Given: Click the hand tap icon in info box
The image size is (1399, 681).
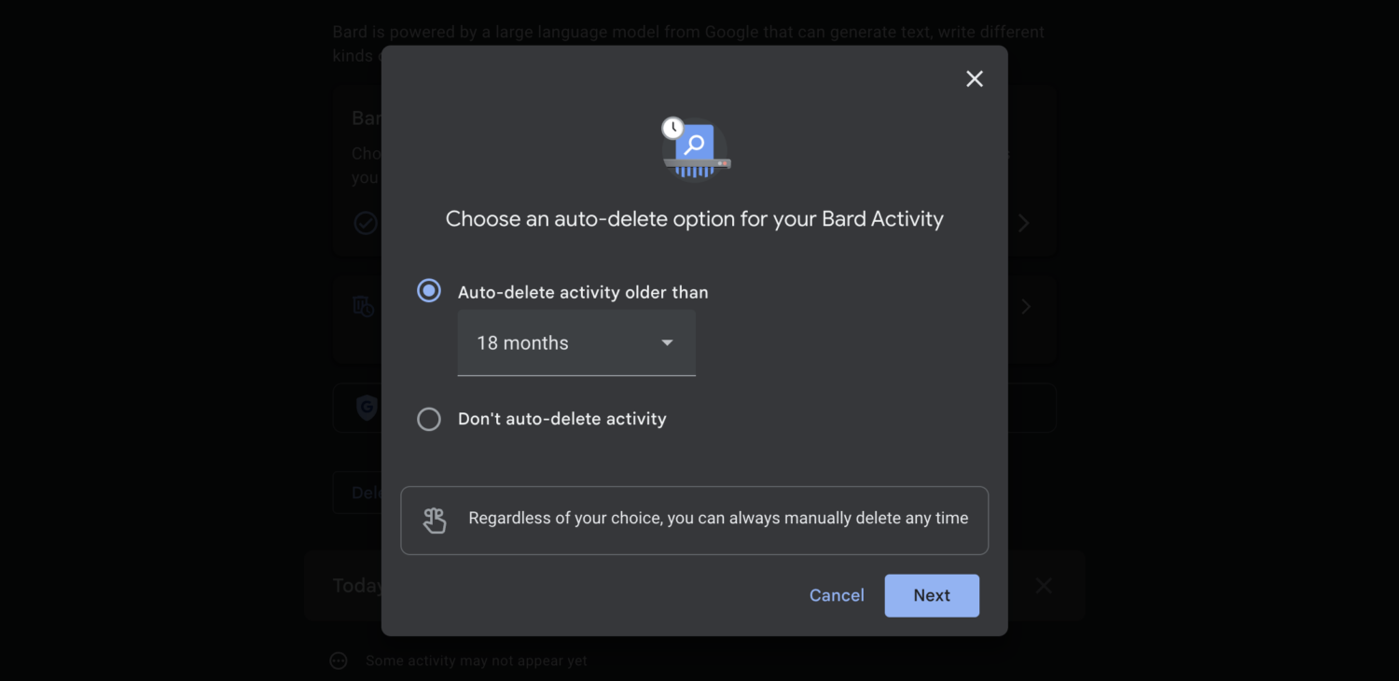Looking at the screenshot, I should tap(435, 520).
